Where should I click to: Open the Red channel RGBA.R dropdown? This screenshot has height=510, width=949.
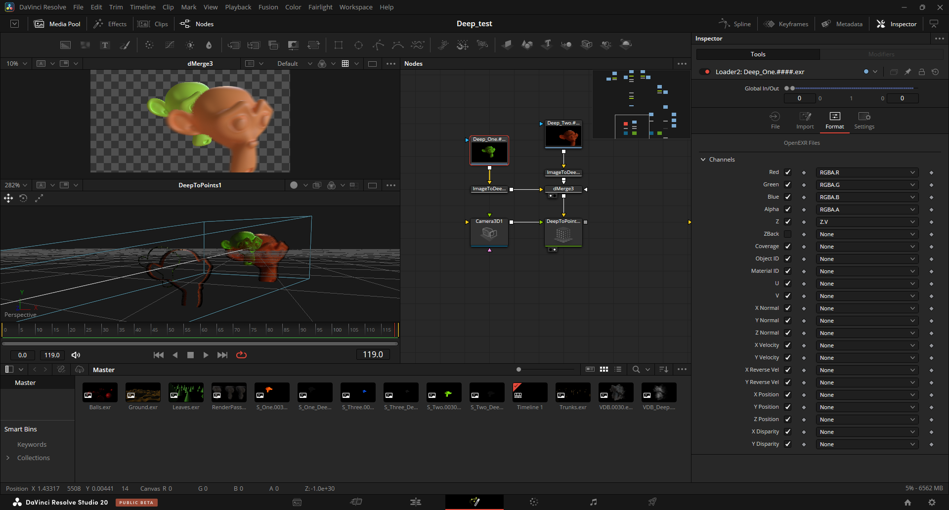(867, 172)
